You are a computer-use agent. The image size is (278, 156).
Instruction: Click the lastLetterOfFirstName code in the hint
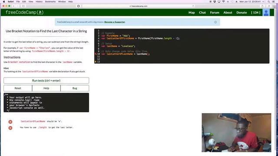point(35,71)
